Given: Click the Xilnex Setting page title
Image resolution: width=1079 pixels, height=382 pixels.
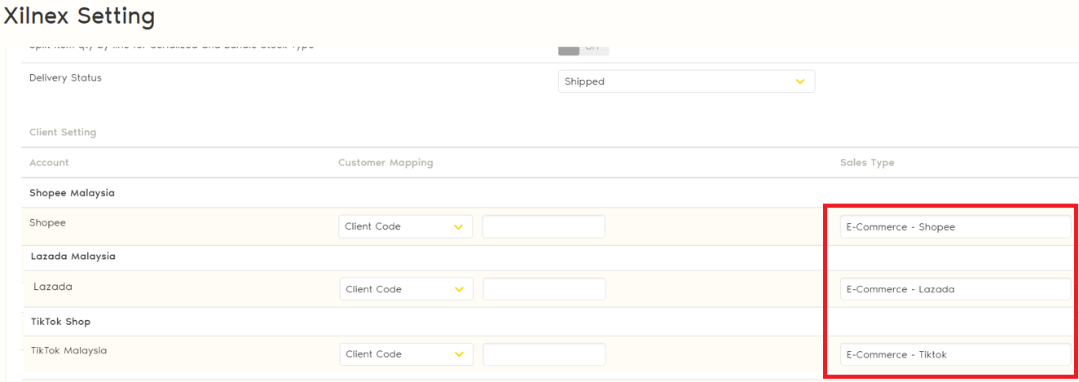Looking at the screenshot, I should (x=79, y=15).
